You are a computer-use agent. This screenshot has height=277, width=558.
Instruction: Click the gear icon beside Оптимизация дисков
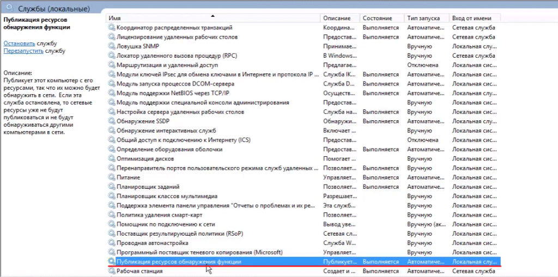tap(112, 158)
